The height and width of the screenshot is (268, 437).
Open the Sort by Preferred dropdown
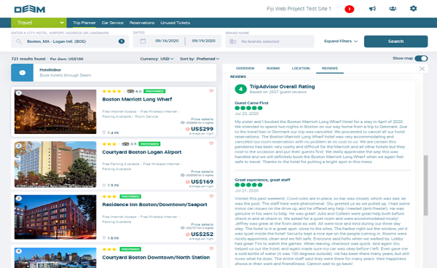pos(200,59)
